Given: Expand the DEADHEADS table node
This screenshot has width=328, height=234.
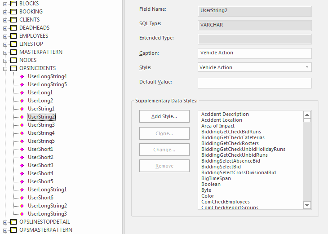Looking at the screenshot, I should pos(5,28).
